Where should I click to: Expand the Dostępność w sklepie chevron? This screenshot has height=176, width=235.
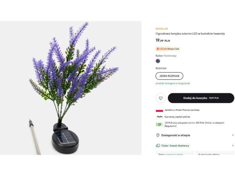[x=233, y=135]
